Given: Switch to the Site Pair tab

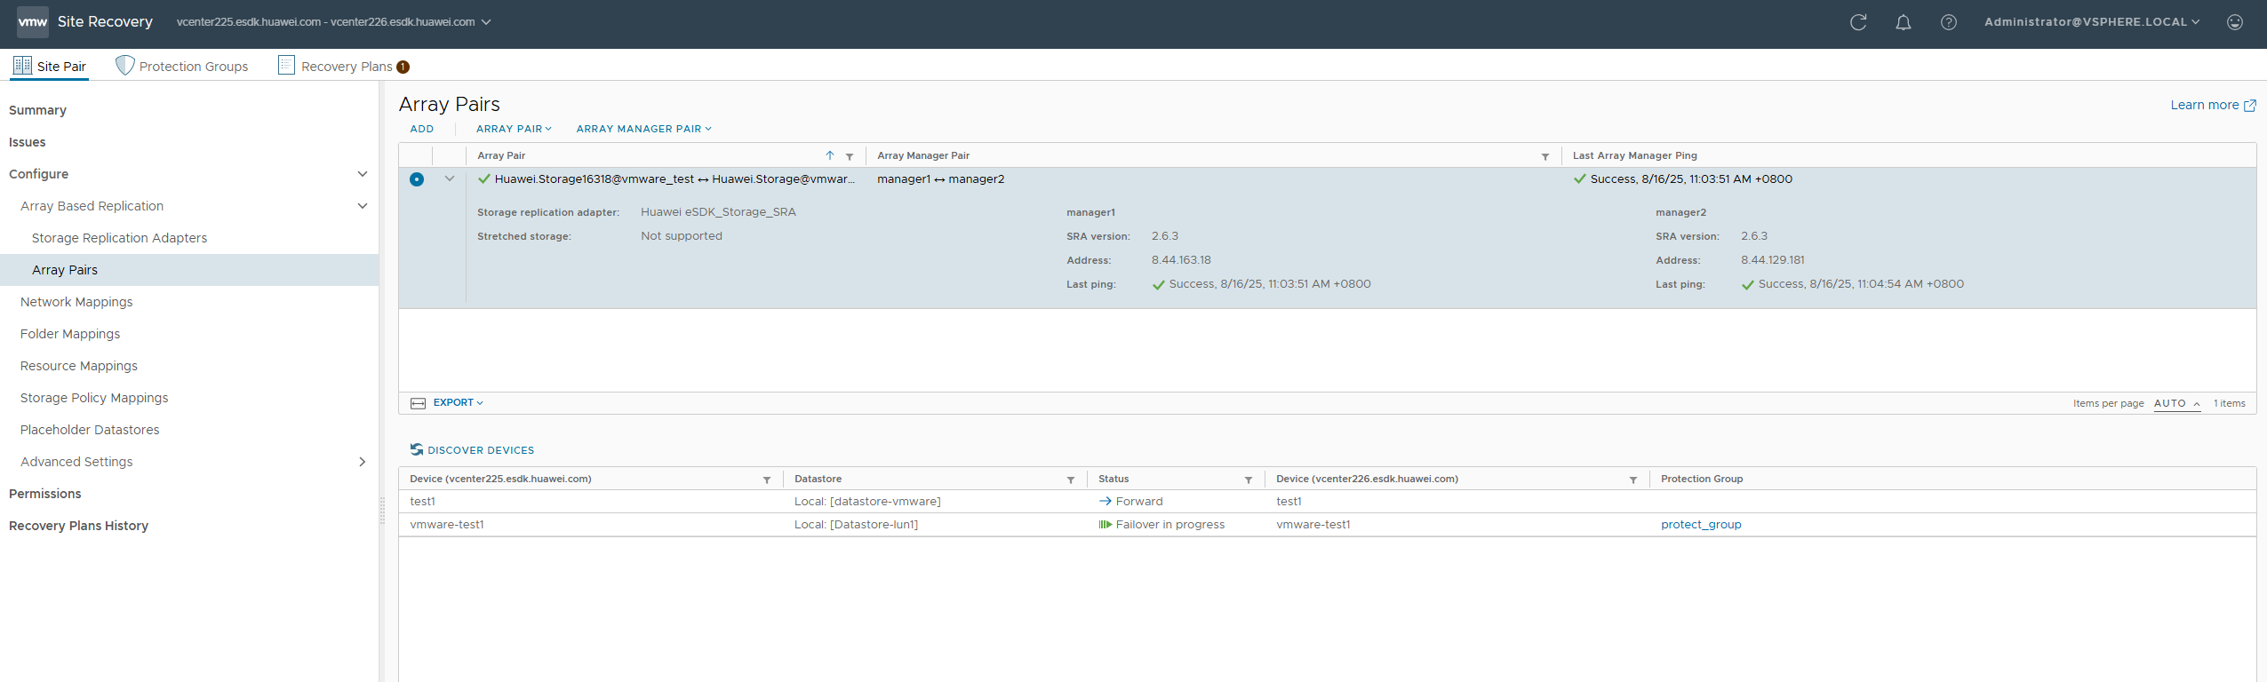Looking at the screenshot, I should (x=50, y=66).
